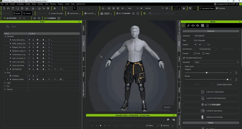Toggle visibility of HD Neutral M
Viewport: 242px width, 129px height.
[29, 69]
